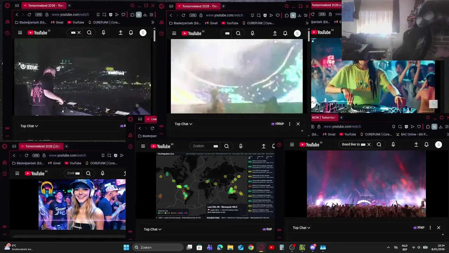Image resolution: width=449 pixels, height=253 pixels.
Task: Reload page in top-left Opera window
Action: point(29,15)
